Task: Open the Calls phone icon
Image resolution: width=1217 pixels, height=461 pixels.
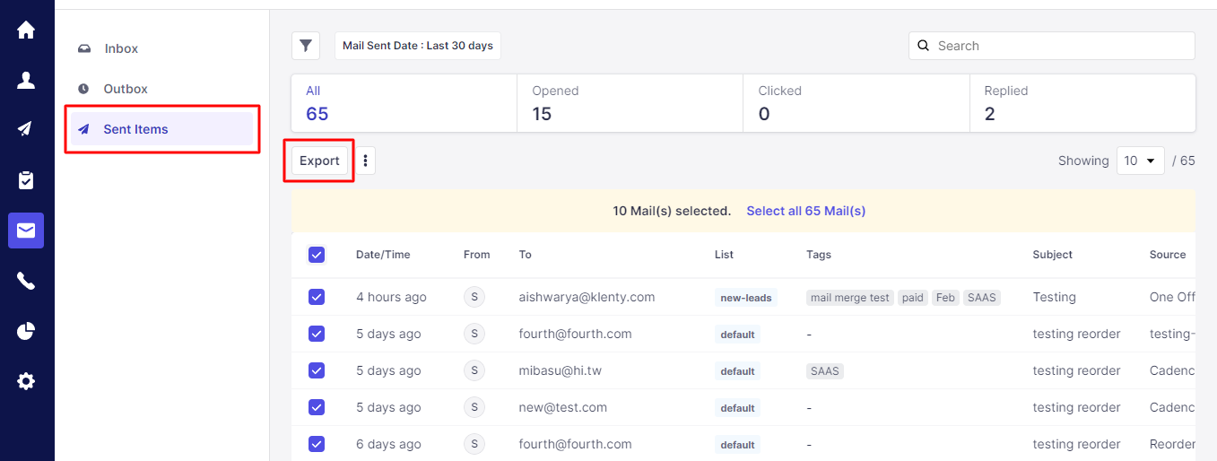Action: click(26, 282)
